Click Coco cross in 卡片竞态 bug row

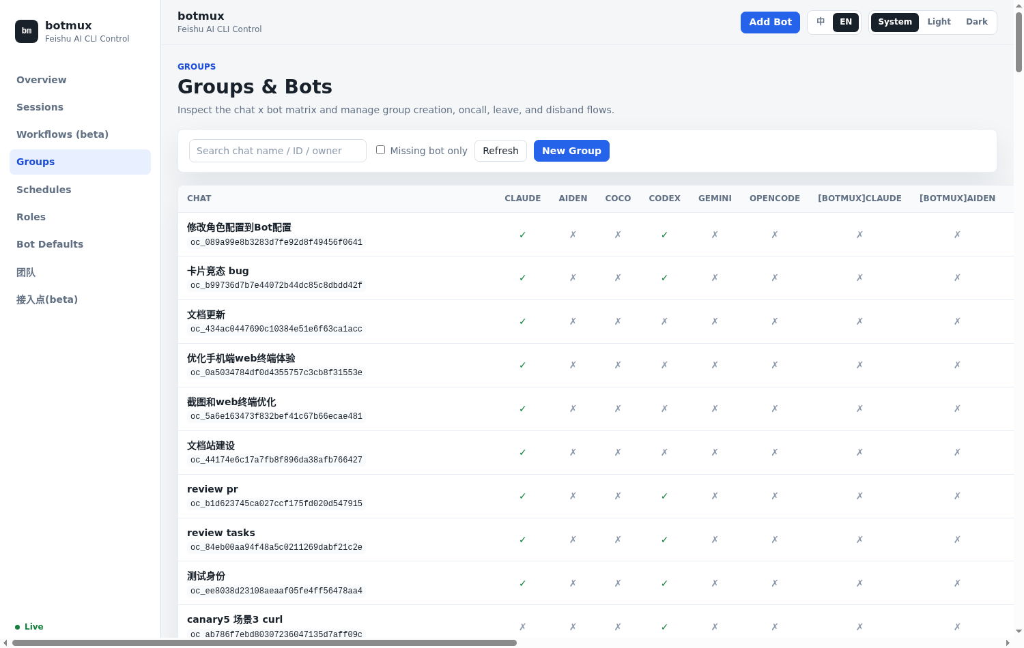618,278
